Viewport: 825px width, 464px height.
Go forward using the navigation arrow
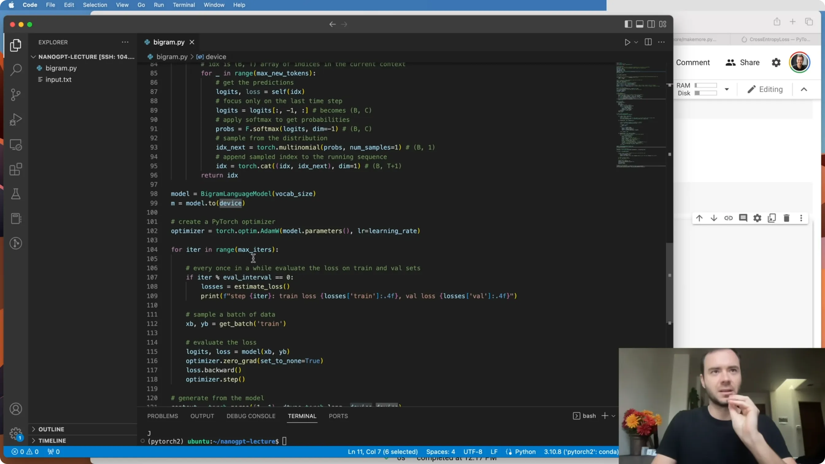click(x=344, y=24)
